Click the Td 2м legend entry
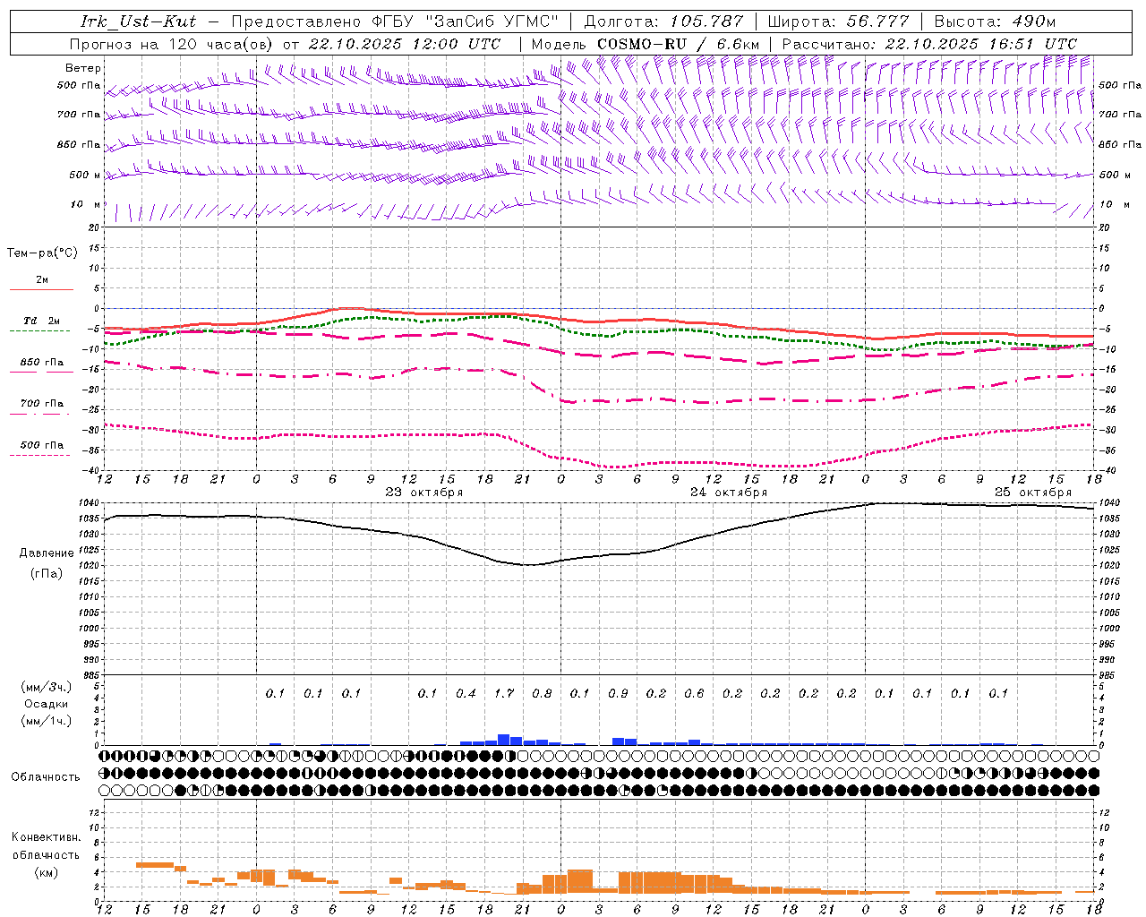 [x=42, y=321]
